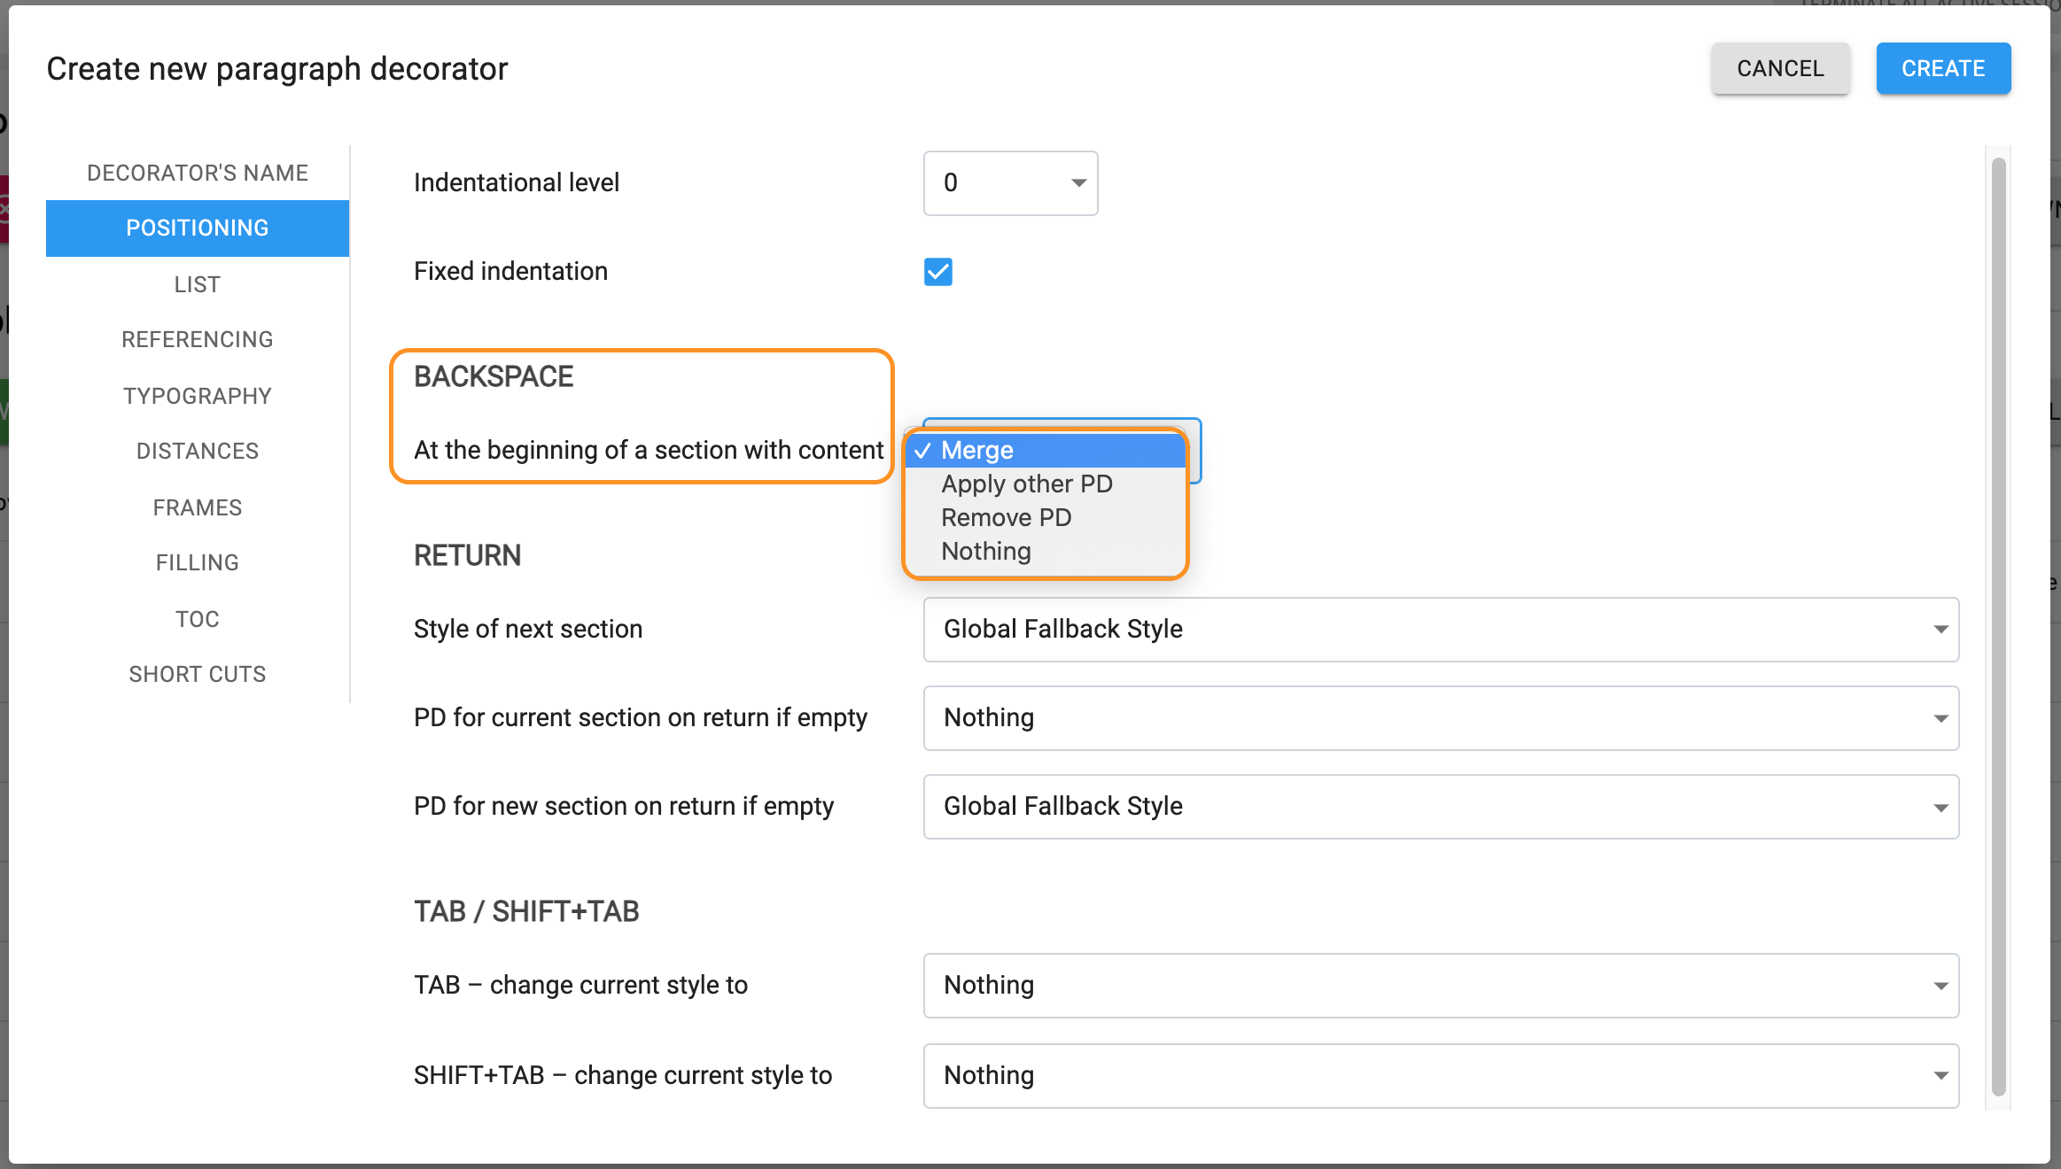
Task: Open the SHORT CUTS tab
Action: pos(198,674)
